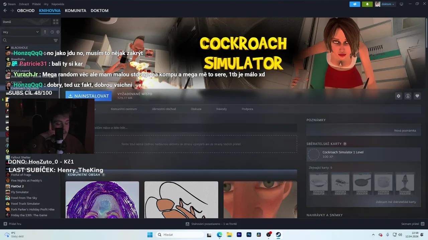
Task: Click the NAINSTALOVAT install button
Action: (89, 96)
